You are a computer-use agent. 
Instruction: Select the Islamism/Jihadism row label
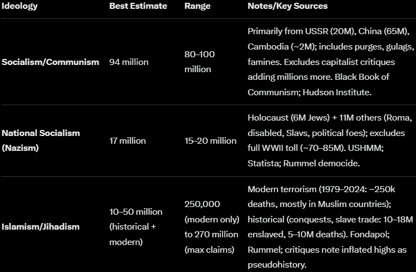(x=41, y=226)
